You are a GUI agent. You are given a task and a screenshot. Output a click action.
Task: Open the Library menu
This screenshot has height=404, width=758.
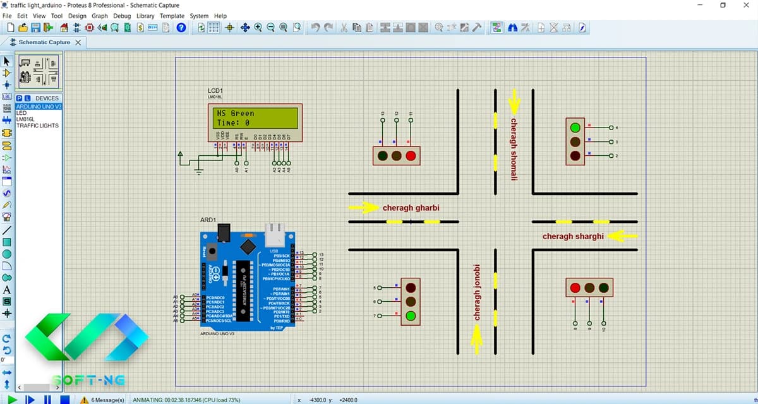point(145,16)
